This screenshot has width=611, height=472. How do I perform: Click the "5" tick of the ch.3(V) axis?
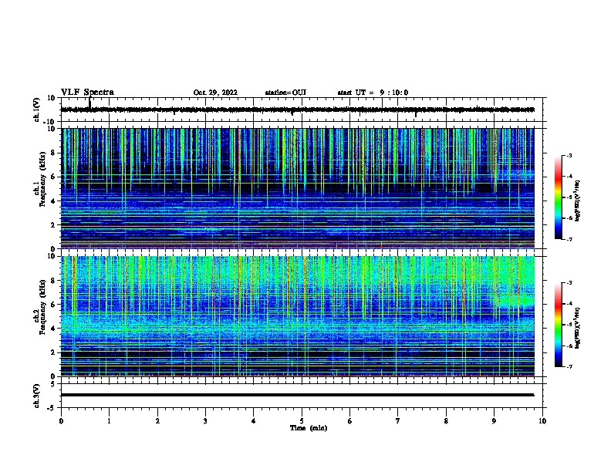(54, 384)
